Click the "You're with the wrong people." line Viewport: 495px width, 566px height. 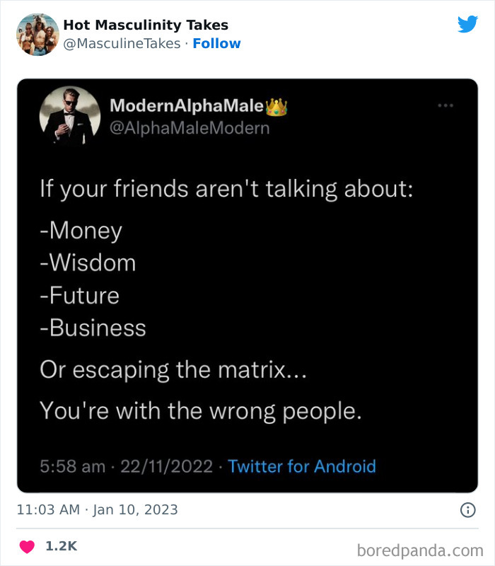click(201, 410)
